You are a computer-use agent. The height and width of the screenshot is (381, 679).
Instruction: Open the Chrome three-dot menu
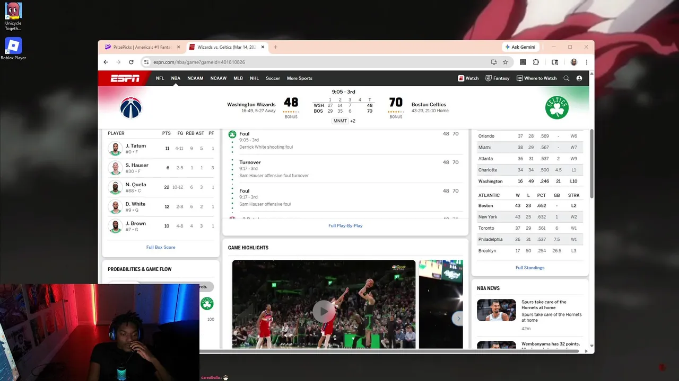[586, 62]
